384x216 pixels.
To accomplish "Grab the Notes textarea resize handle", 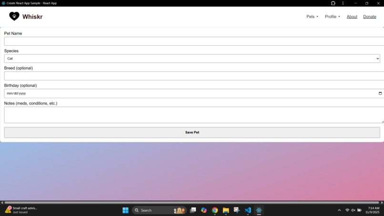I will click(383, 122).
